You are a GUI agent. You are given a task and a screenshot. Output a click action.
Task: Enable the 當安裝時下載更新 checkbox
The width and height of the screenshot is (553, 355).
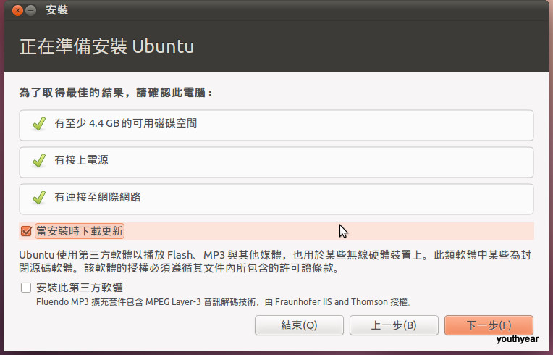pyautogui.click(x=26, y=231)
